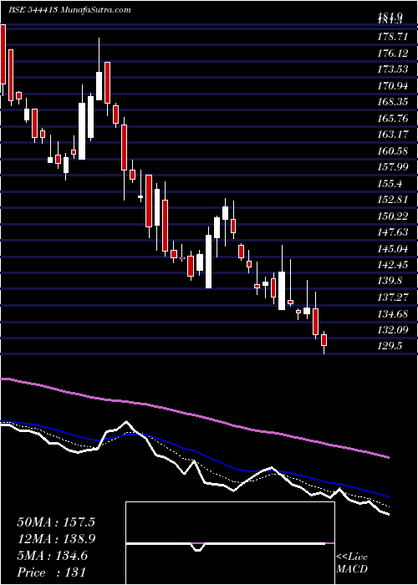Click the 157.99 price axis label
The width and height of the screenshot is (418, 585).
(x=391, y=167)
